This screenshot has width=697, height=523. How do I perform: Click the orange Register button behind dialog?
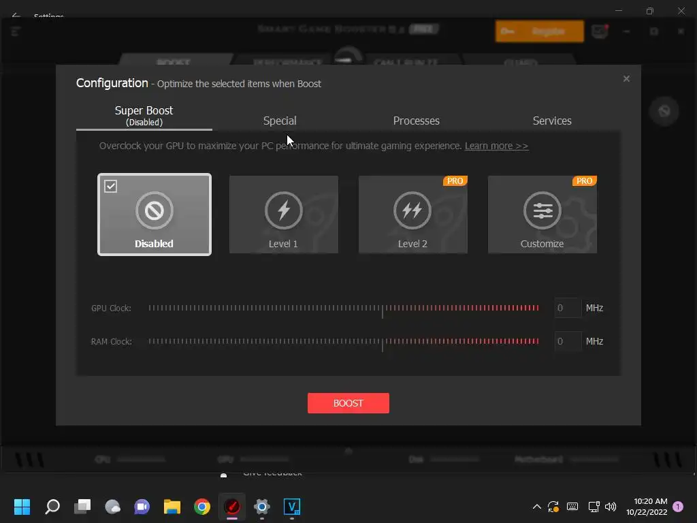pyautogui.click(x=540, y=31)
